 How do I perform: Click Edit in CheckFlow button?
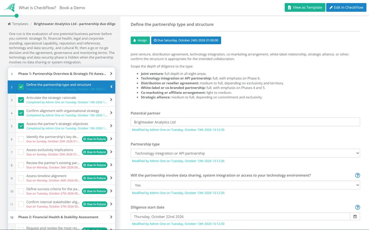(346, 7)
